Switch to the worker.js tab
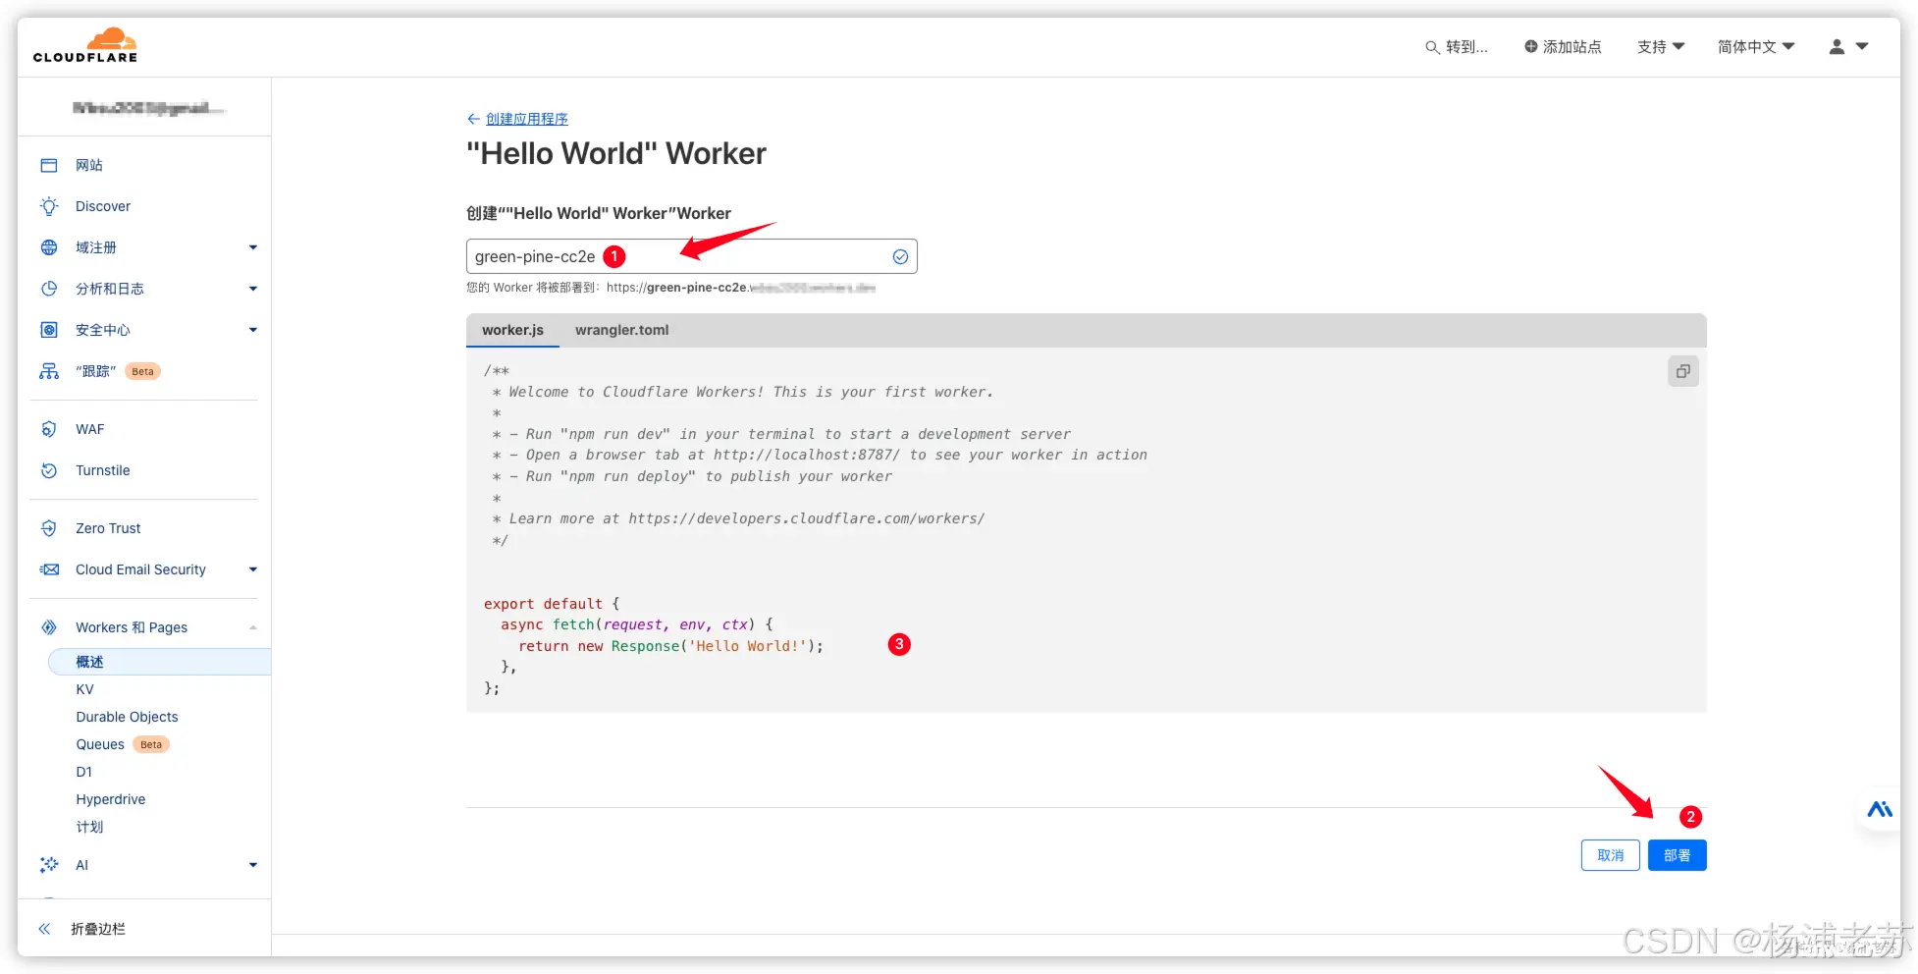This screenshot has height=974, width=1918. point(512,330)
